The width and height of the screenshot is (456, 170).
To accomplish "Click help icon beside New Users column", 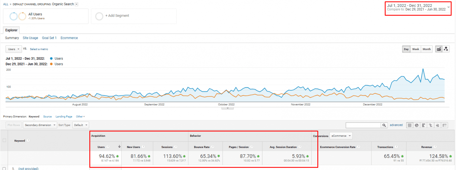I will pos(143,147).
